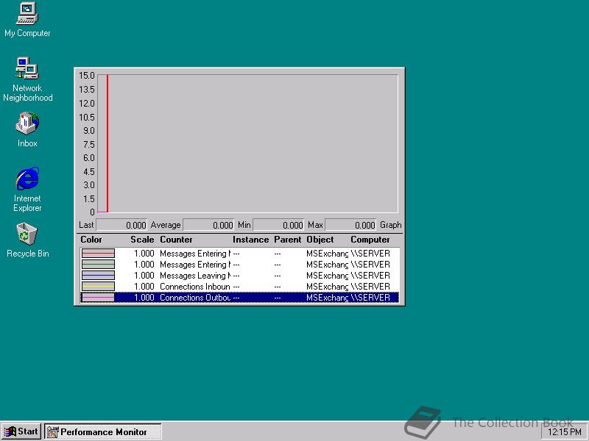Click the Max value field
The height and width of the screenshot is (441, 589).
[x=350, y=225]
